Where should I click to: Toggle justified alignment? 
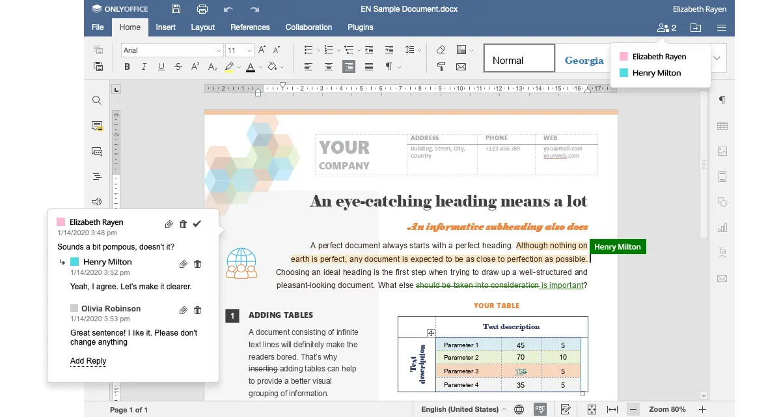[369, 66]
